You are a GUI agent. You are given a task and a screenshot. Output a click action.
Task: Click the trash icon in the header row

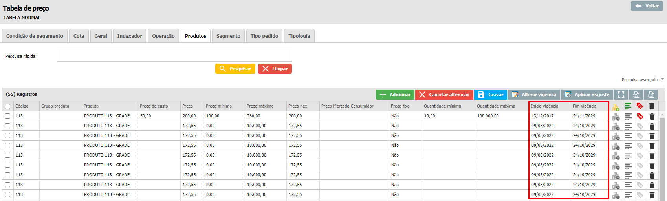tap(652, 106)
